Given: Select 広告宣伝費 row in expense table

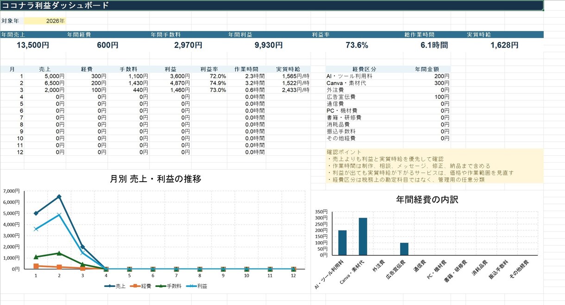Looking at the screenshot, I should (x=388, y=97).
